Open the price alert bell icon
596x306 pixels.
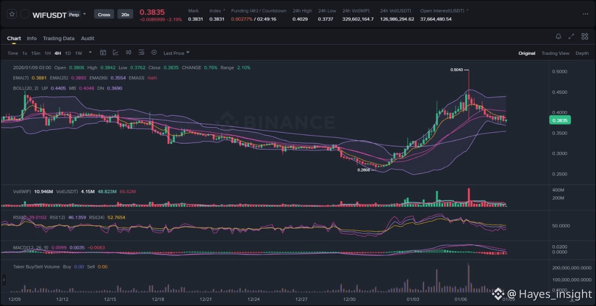click(558, 37)
